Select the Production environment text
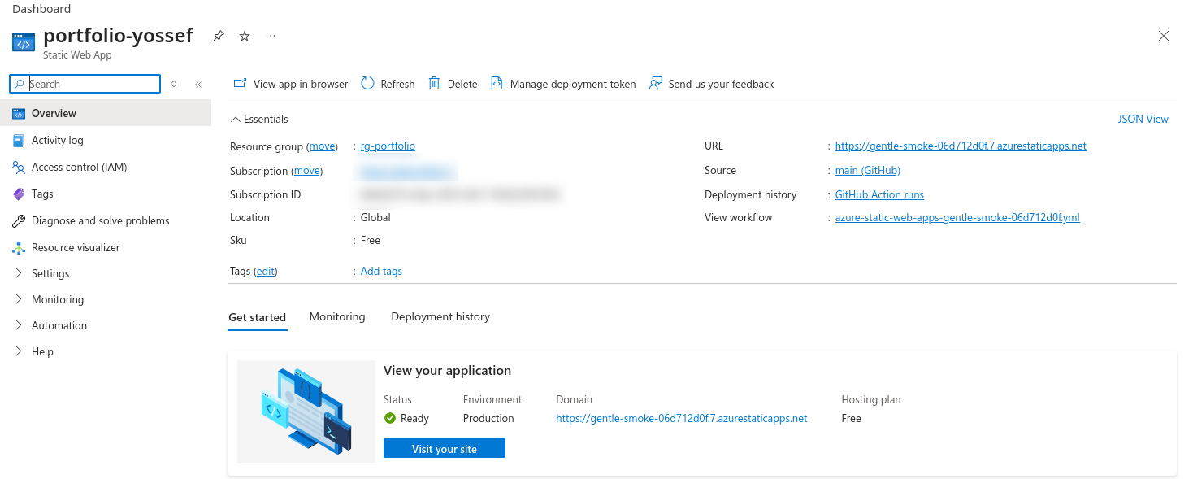 tap(488, 418)
